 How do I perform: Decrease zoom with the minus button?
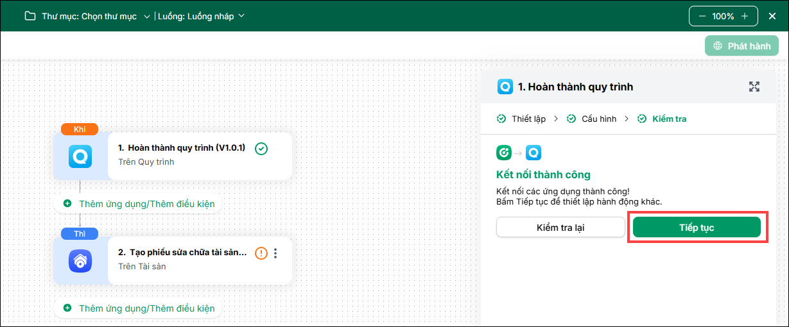(703, 16)
